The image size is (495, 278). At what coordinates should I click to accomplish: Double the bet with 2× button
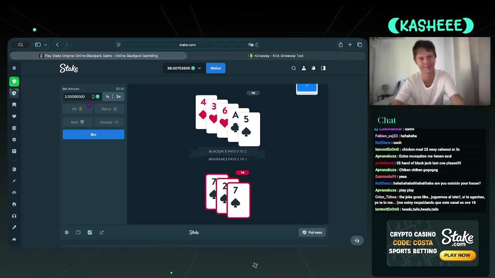coord(118,97)
